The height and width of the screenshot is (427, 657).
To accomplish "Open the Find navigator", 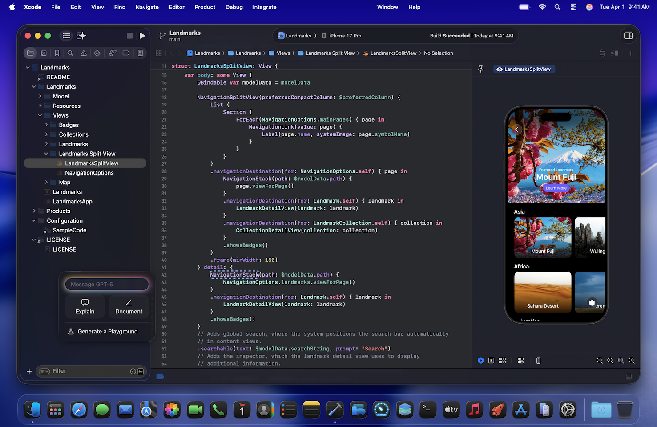I will tap(70, 53).
